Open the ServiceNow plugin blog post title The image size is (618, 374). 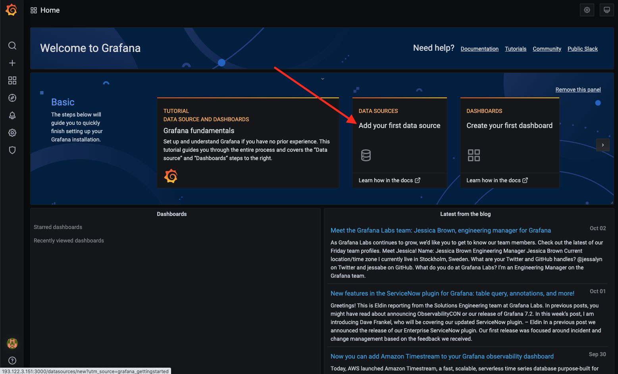(452, 293)
